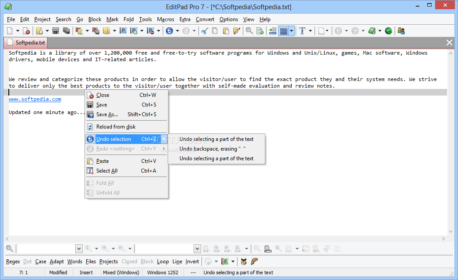Image resolution: width=458 pixels, height=280 pixels.
Task: Click the Save Project toolbar icon
Action: (95, 31)
